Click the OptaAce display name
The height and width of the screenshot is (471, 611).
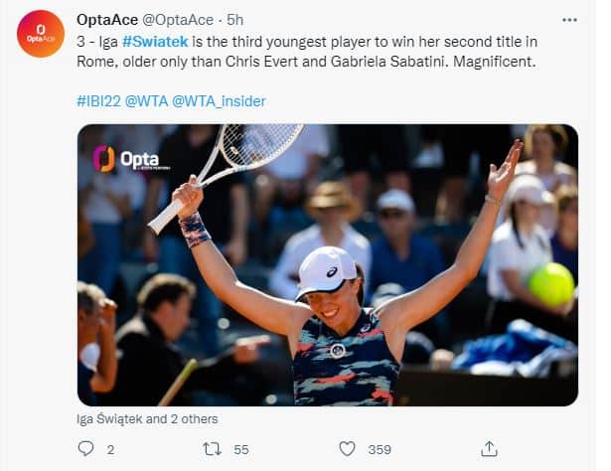[107, 19]
